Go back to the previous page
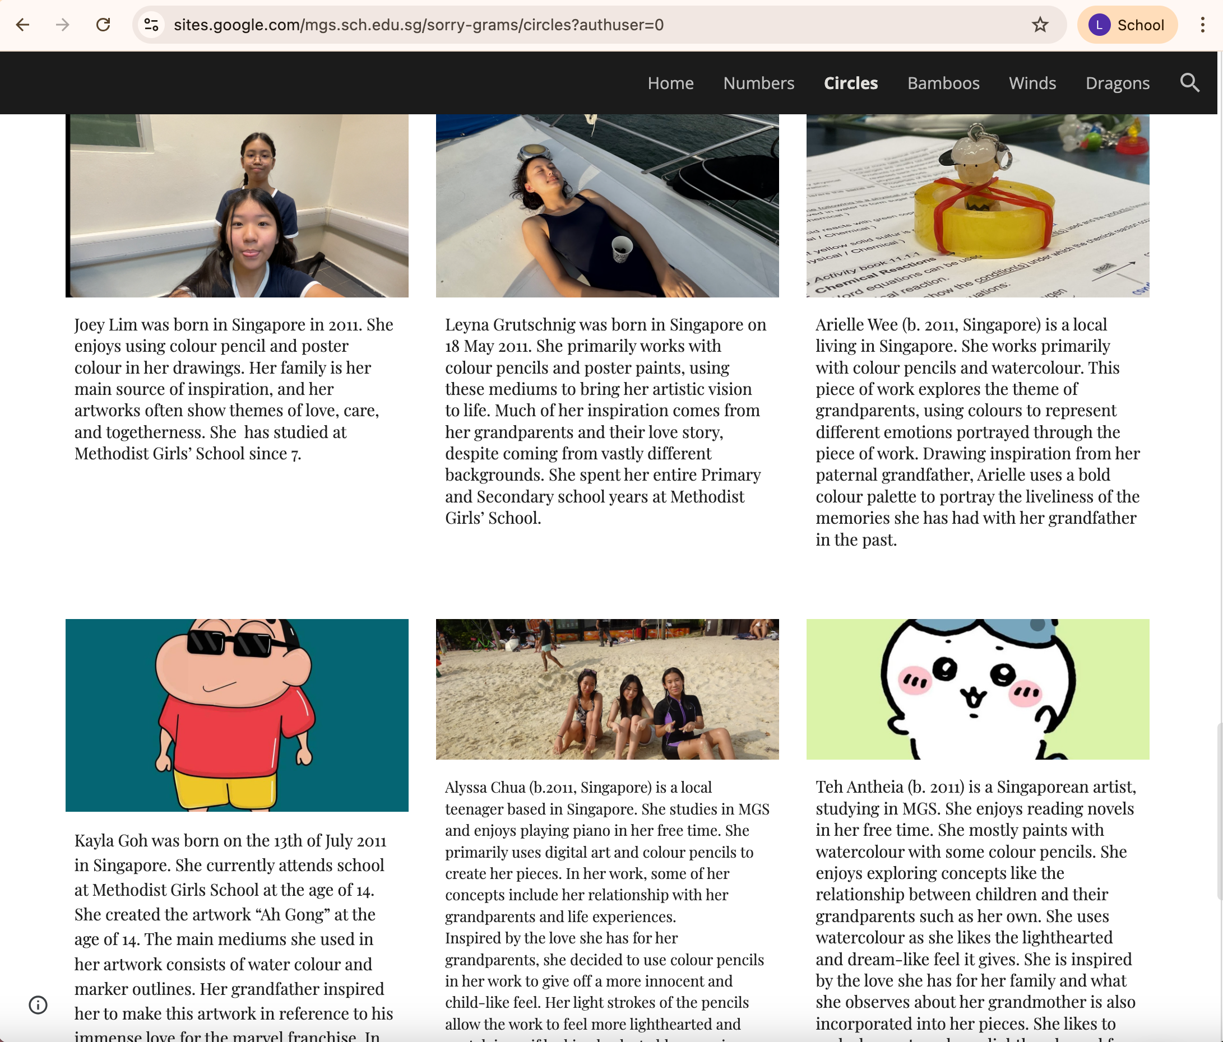The height and width of the screenshot is (1042, 1223). click(23, 25)
